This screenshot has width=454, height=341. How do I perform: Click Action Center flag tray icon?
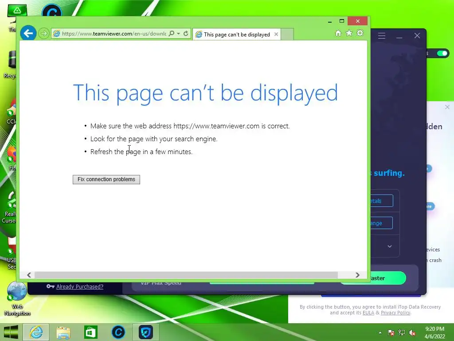coord(391,333)
